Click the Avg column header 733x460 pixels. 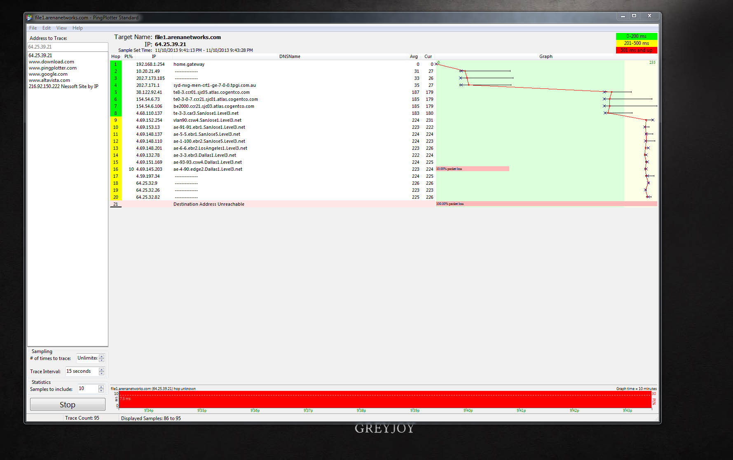(x=414, y=56)
